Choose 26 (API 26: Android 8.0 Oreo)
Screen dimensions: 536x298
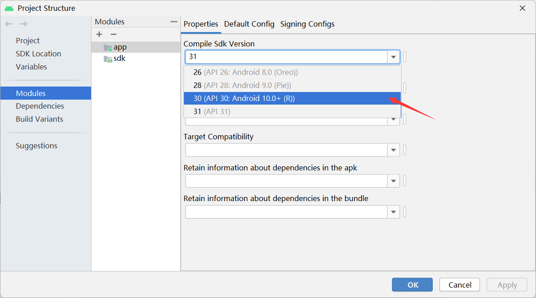pyautogui.click(x=292, y=72)
